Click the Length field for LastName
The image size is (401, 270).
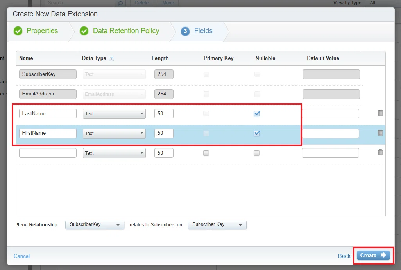(x=164, y=114)
